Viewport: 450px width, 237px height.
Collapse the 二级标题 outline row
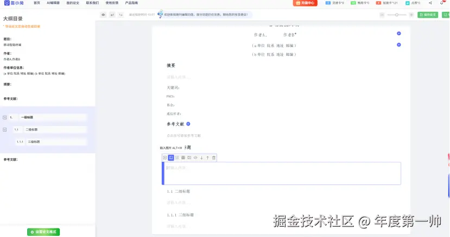[x=4, y=130]
